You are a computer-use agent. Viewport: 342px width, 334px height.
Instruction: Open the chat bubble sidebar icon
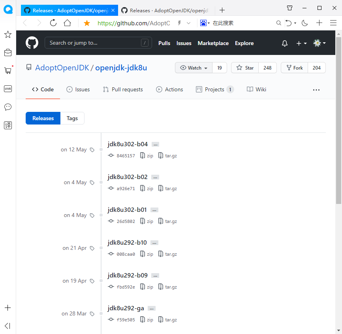[8, 107]
